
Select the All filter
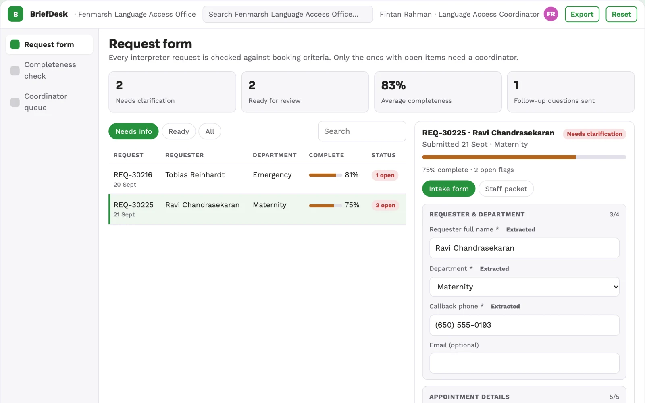coord(210,131)
